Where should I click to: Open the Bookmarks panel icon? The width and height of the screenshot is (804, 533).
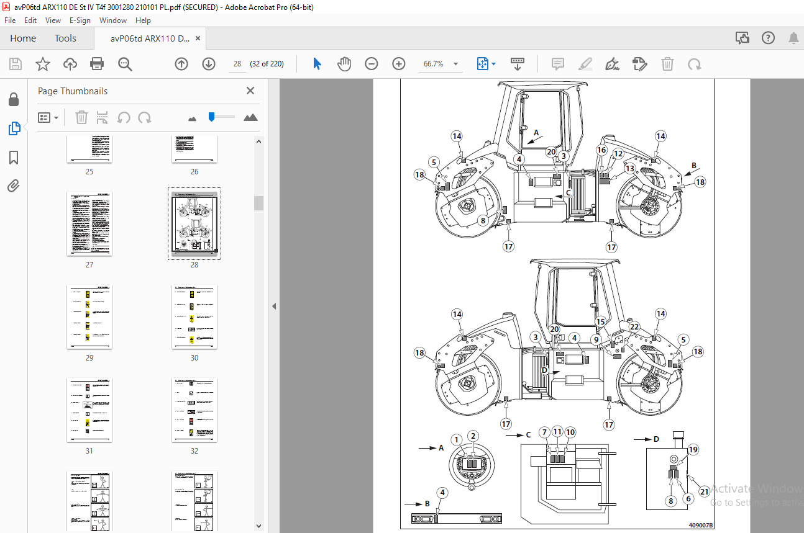pos(14,158)
